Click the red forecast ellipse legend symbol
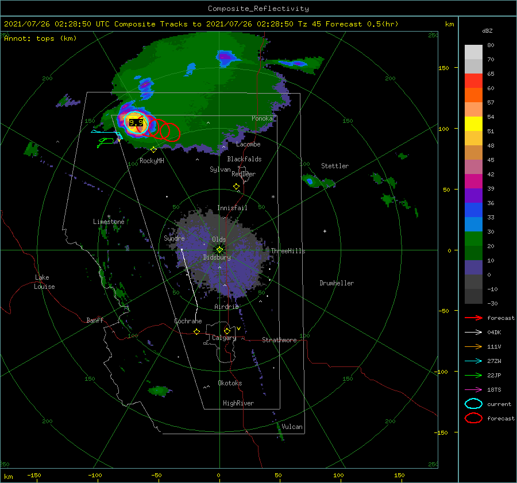This screenshot has width=517, height=483. click(x=473, y=418)
